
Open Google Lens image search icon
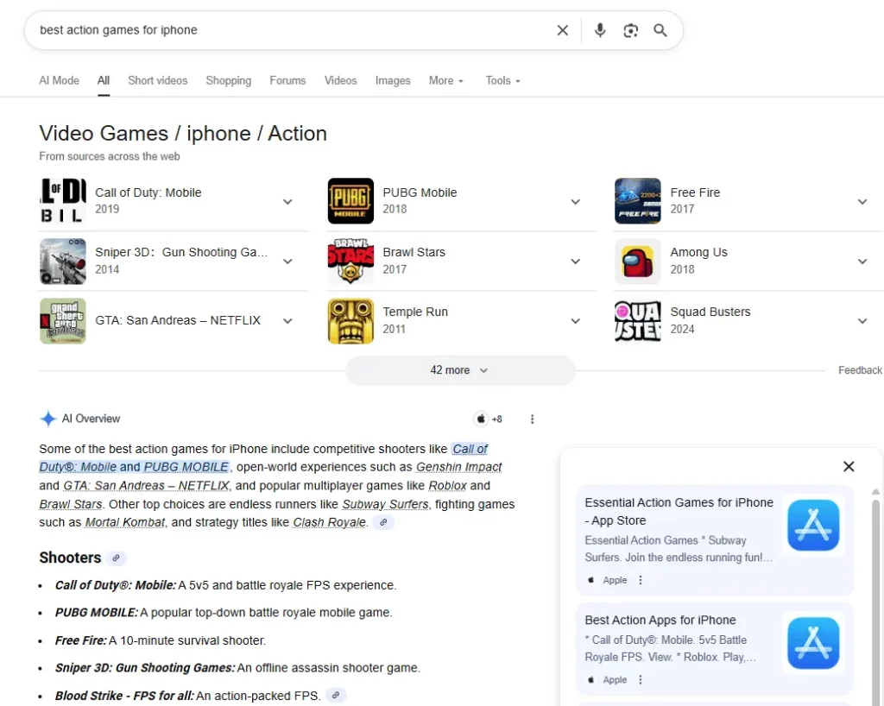click(x=630, y=30)
